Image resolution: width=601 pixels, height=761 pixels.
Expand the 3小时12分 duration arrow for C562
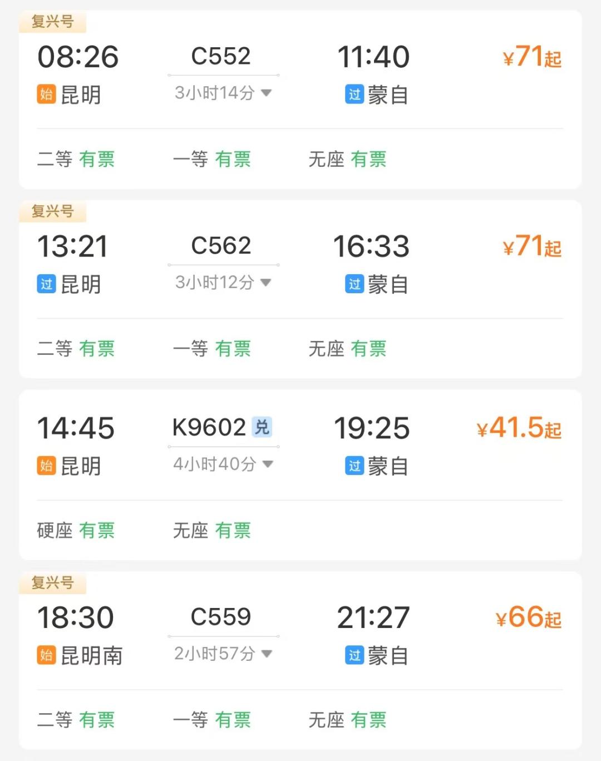click(266, 283)
